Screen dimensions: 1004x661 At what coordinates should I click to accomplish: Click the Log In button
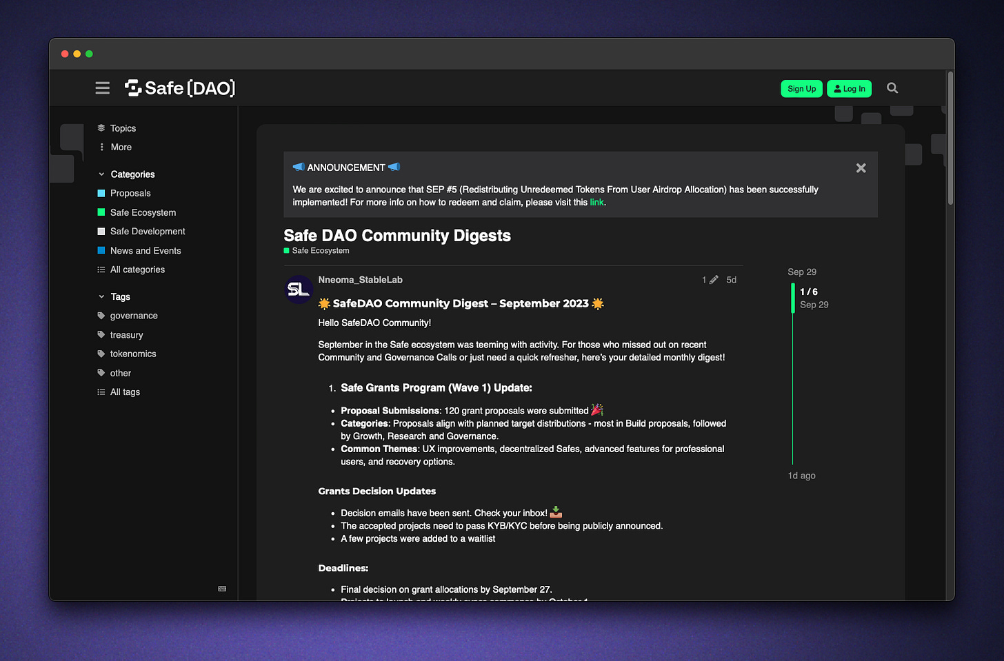click(850, 89)
